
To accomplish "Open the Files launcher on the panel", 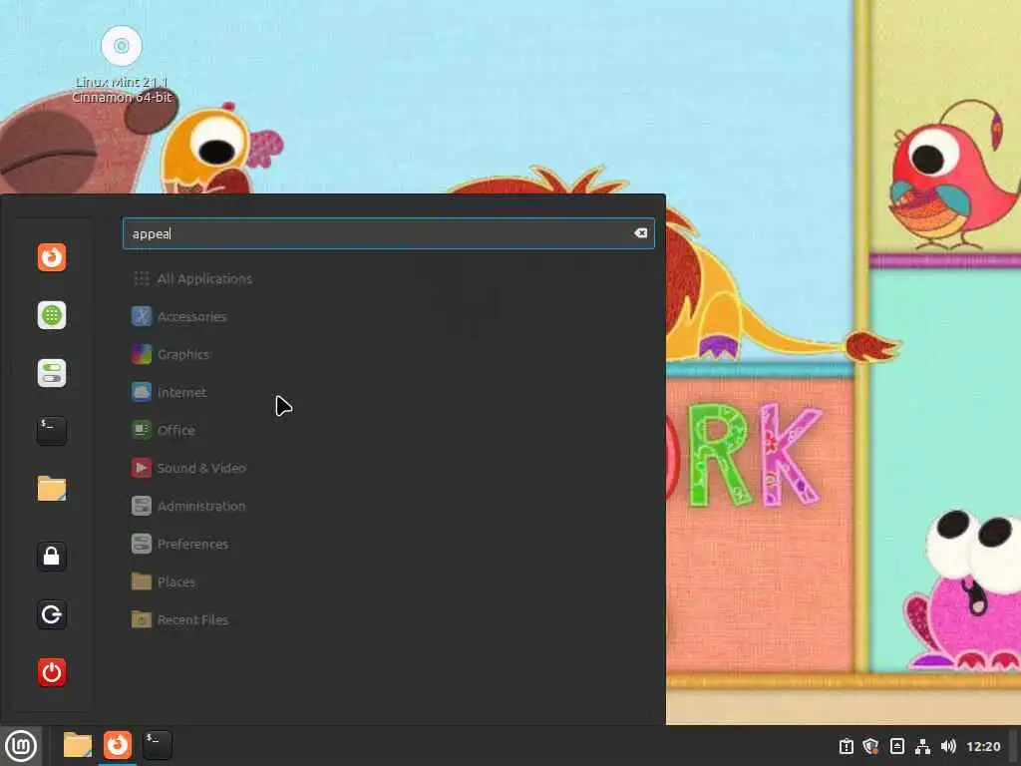I will pyautogui.click(x=78, y=745).
